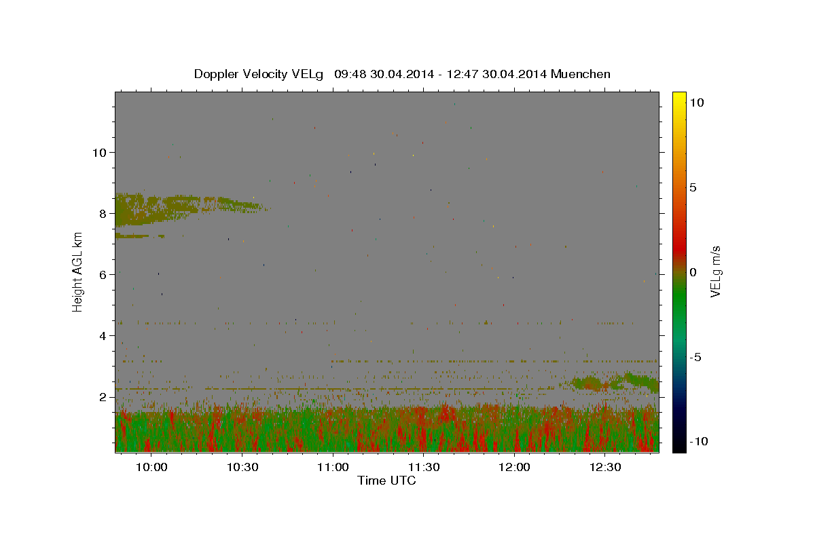Click the colorbar tick label 0
The image size is (815, 543).
[x=693, y=272]
